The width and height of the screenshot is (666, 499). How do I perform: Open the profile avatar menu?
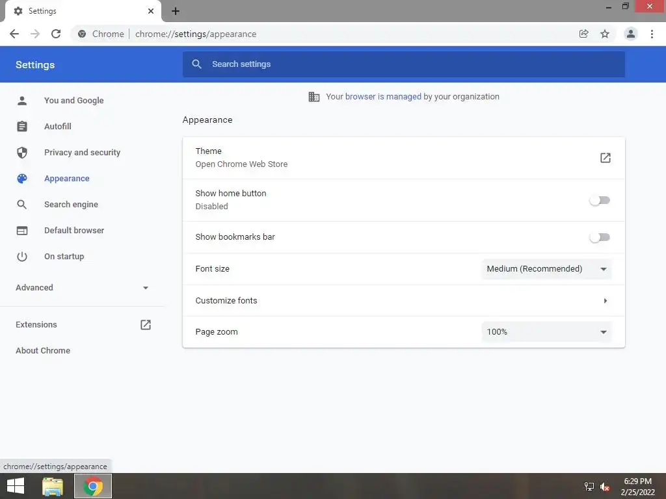pos(631,34)
